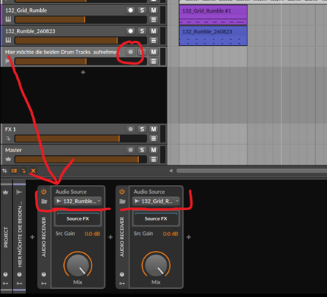327x297 pixels.
Task: Adjust Master track volume fader
Action: click(81, 159)
